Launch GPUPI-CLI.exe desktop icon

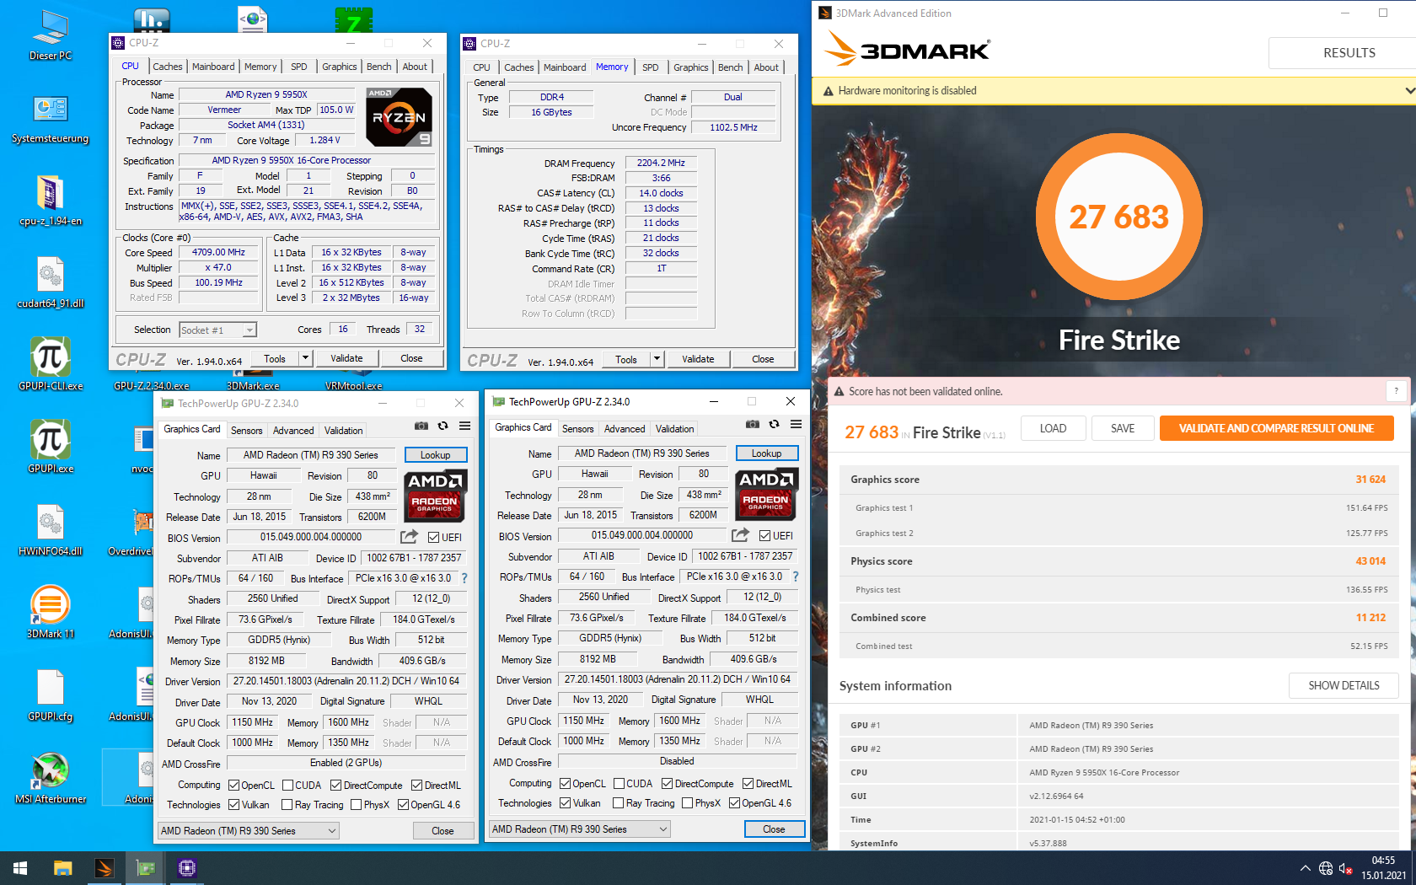point(51,365)
